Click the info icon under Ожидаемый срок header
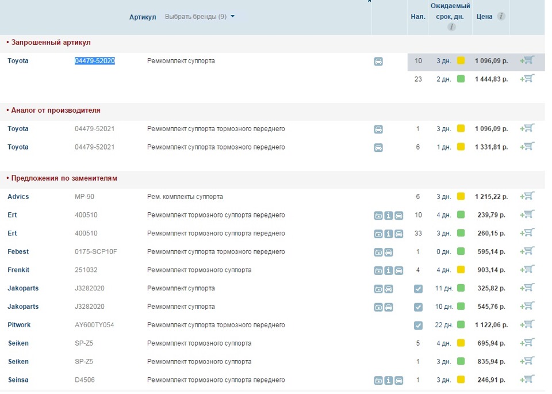The height and width of the screenshot is (394, 552). coord(451,26)
